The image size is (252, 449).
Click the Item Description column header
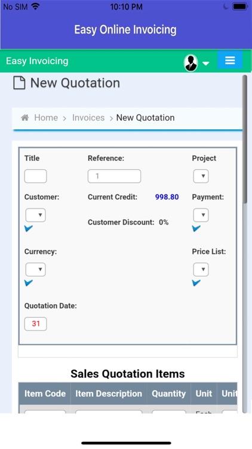tap(109, 393)
